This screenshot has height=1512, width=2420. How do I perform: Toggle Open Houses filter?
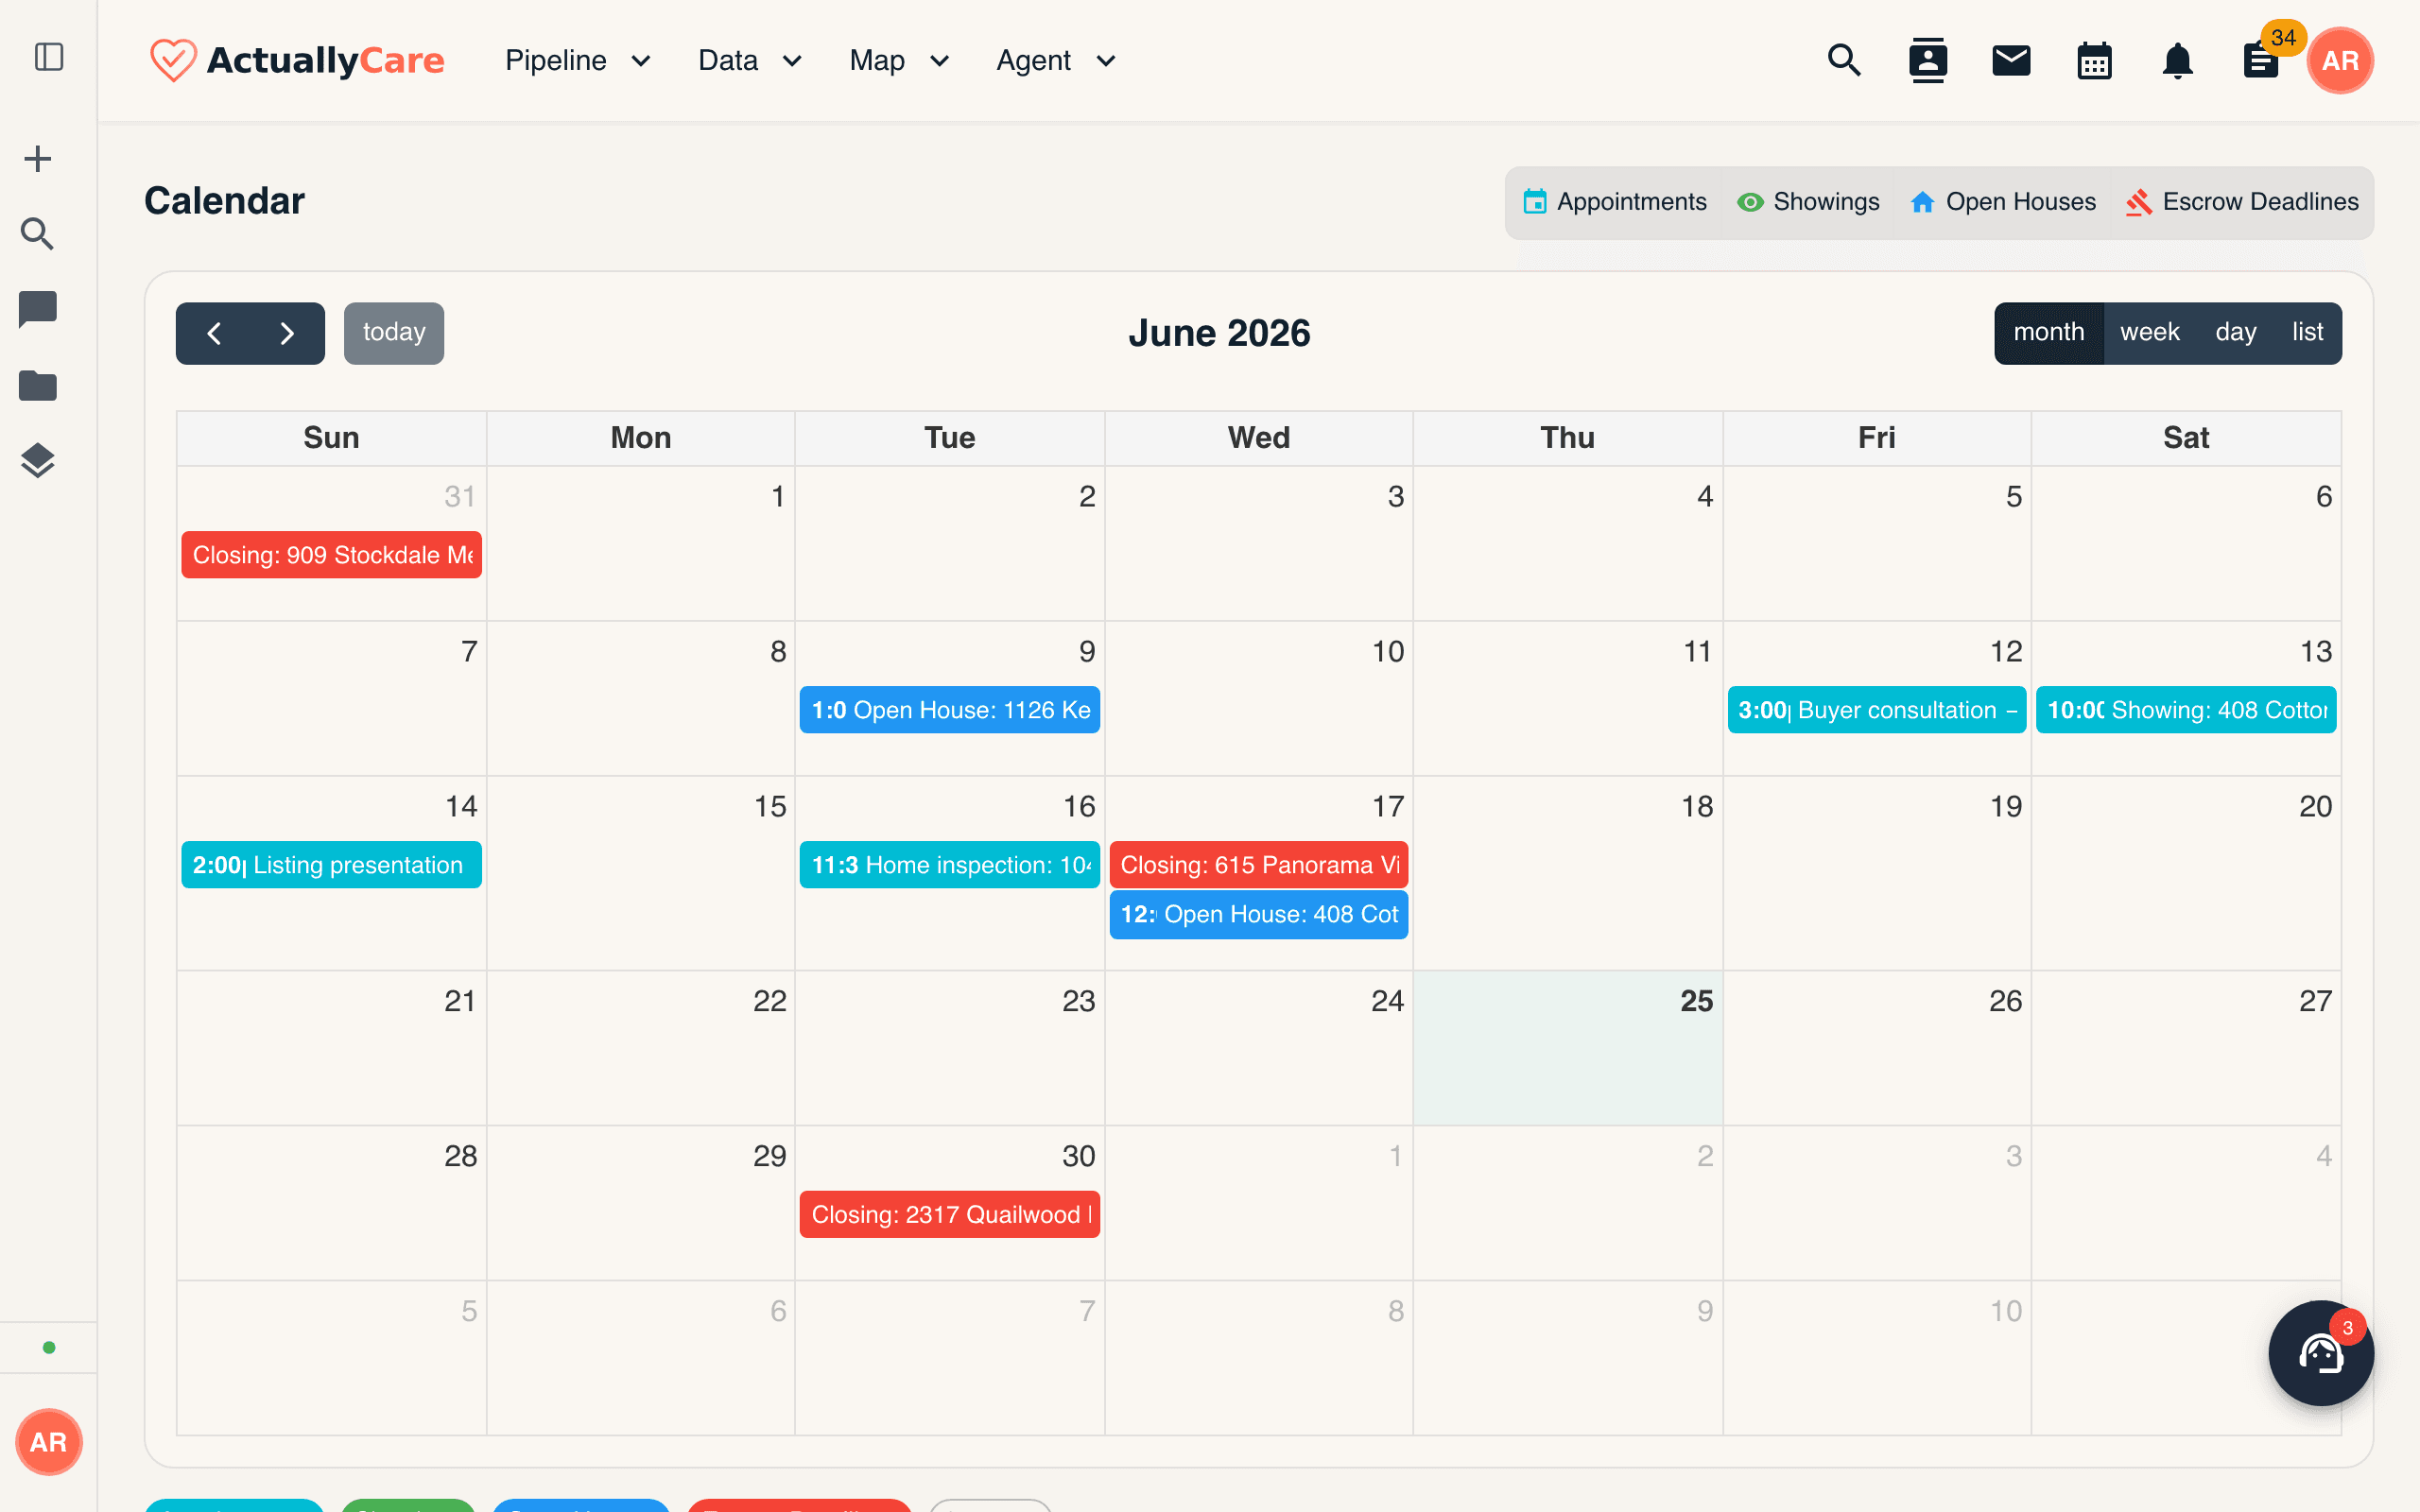pyautogui.click(x=2002, y=202)
